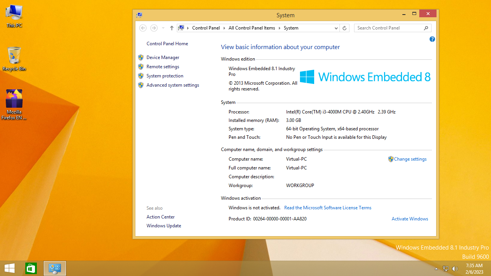Click the shield icon beside Change settings
The image size is (491, 276).
coord(390,159)
